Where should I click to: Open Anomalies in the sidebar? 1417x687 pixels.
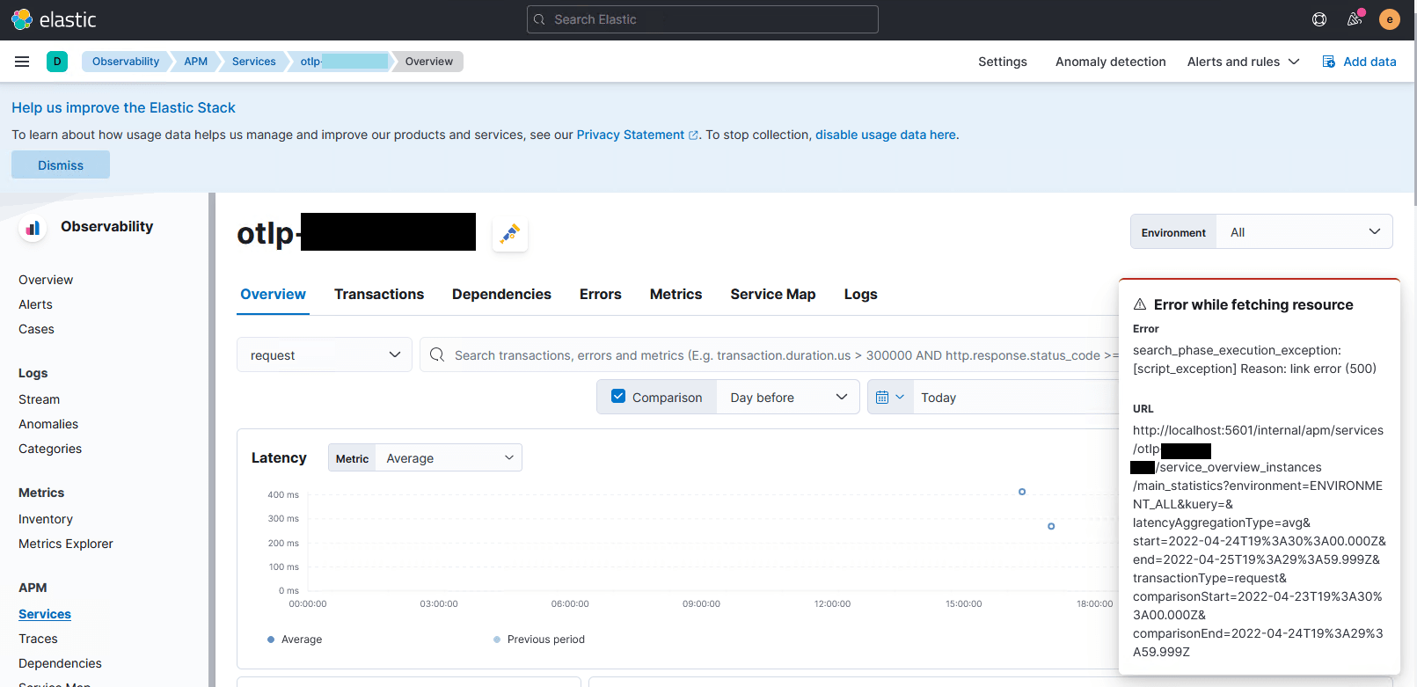[x=48, y=424]
